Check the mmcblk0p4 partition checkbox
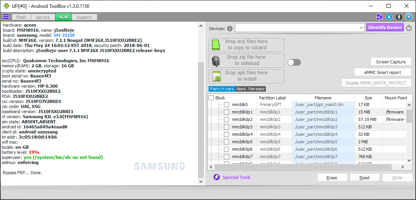416x200 pixels. (226, 134)
